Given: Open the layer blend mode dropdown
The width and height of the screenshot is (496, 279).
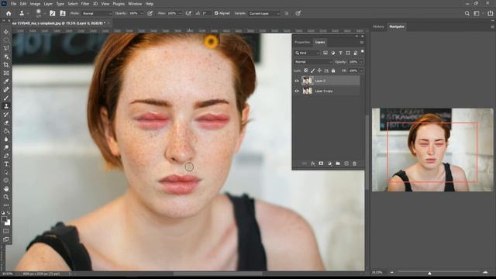Looking at the screenshot, I should [x=313, y=62].
